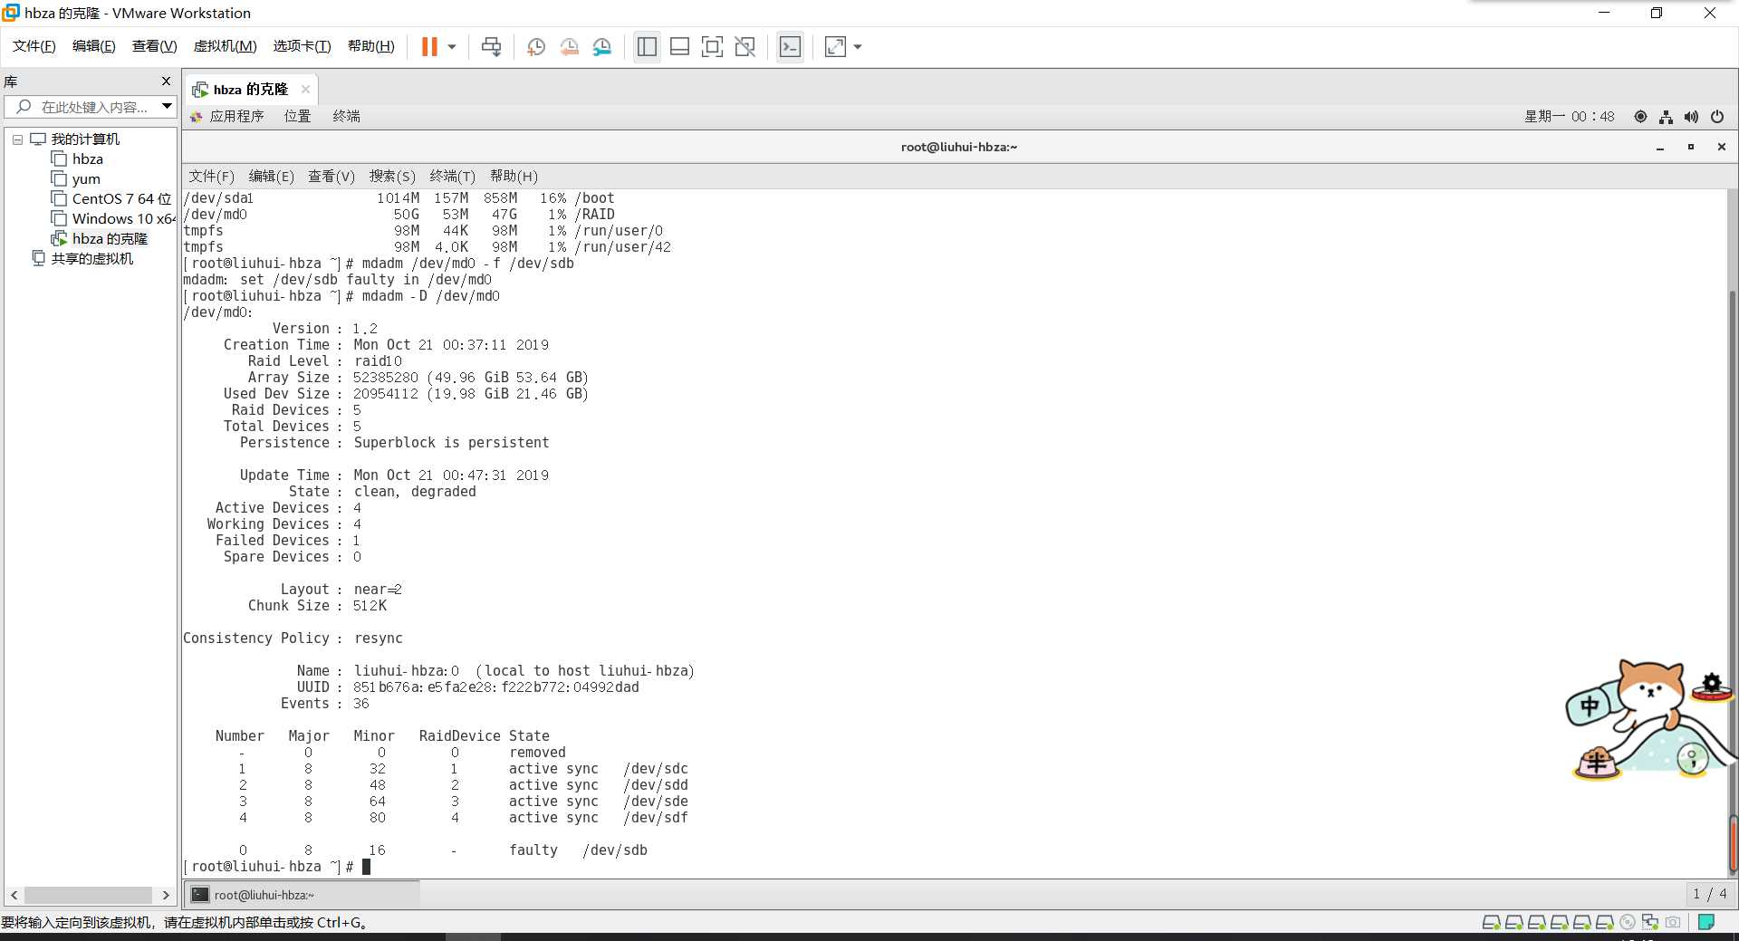Open the guest 应用程序 menu

point(227,116)
